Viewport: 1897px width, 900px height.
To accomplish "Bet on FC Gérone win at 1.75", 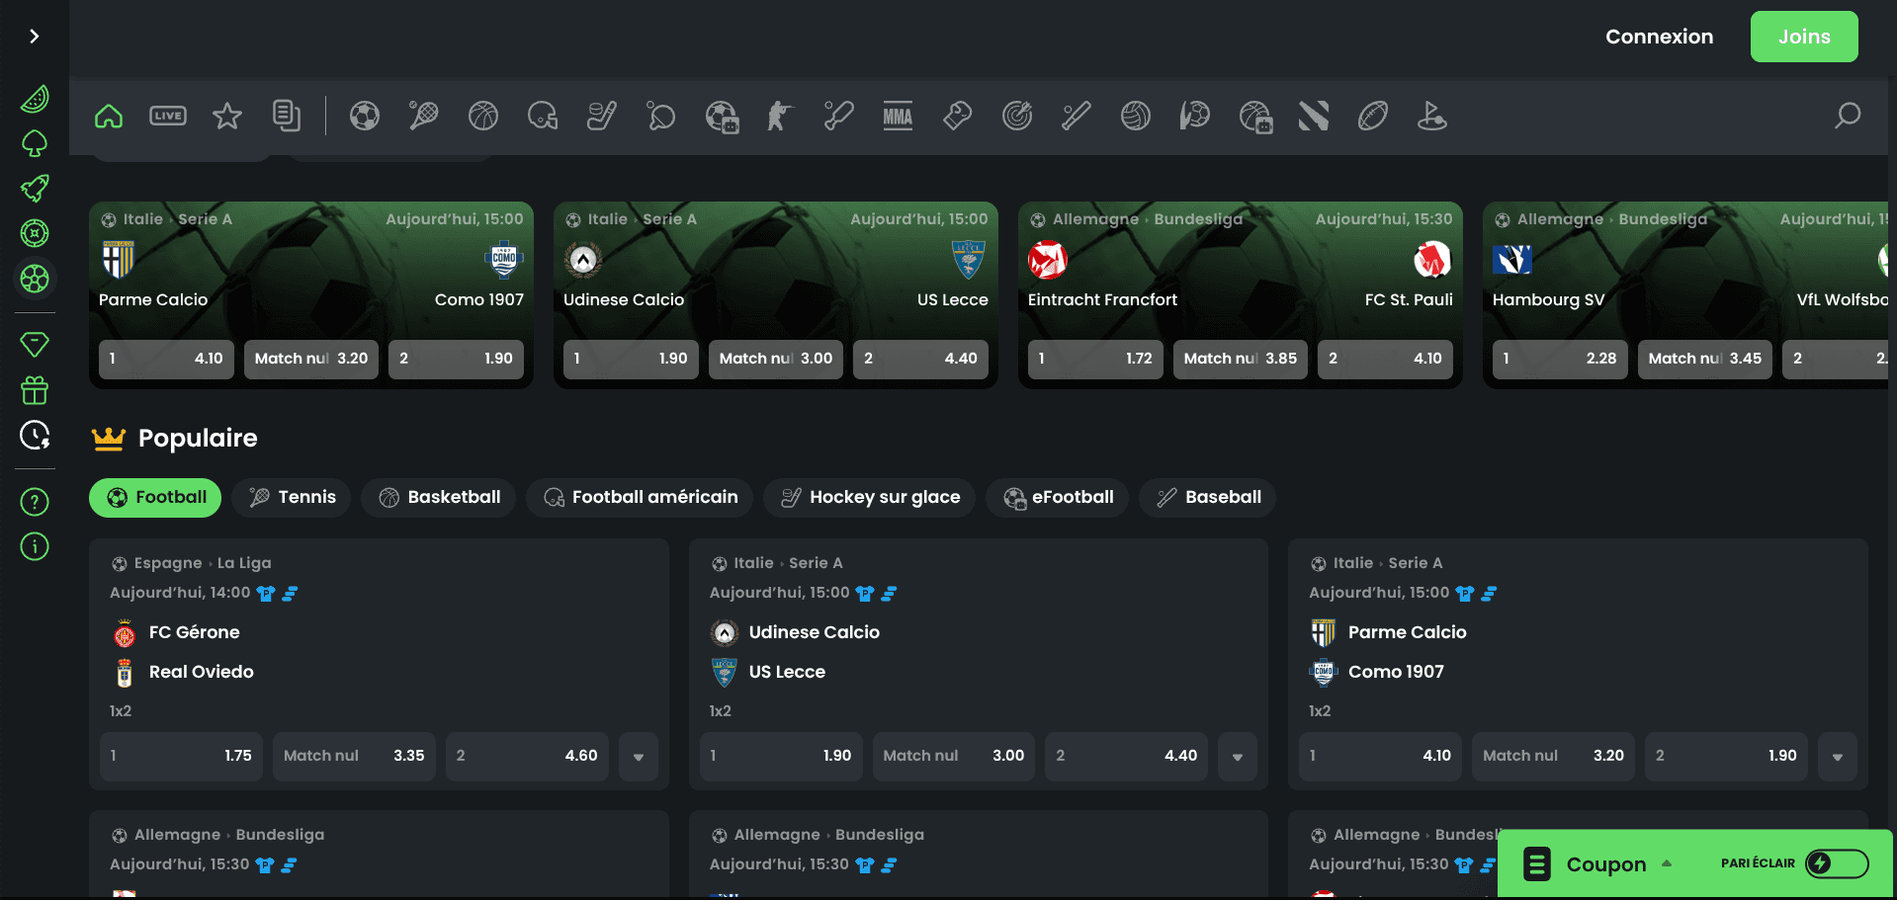I will [181, 757].
